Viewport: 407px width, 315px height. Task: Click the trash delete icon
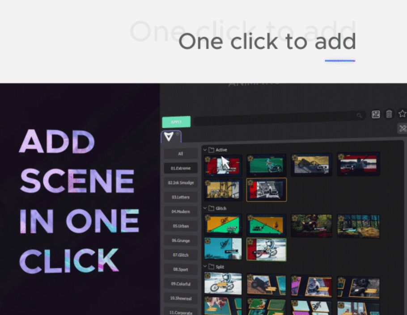click(x=389, y=114)
